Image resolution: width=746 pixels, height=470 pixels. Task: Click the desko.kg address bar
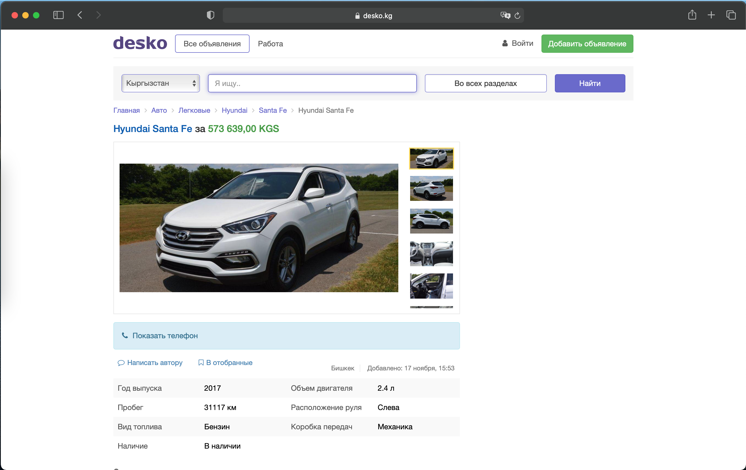(x=373, y=16)
